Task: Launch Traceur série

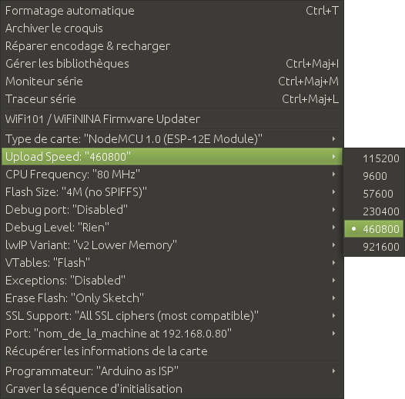Action: click(x=172, y=99)
